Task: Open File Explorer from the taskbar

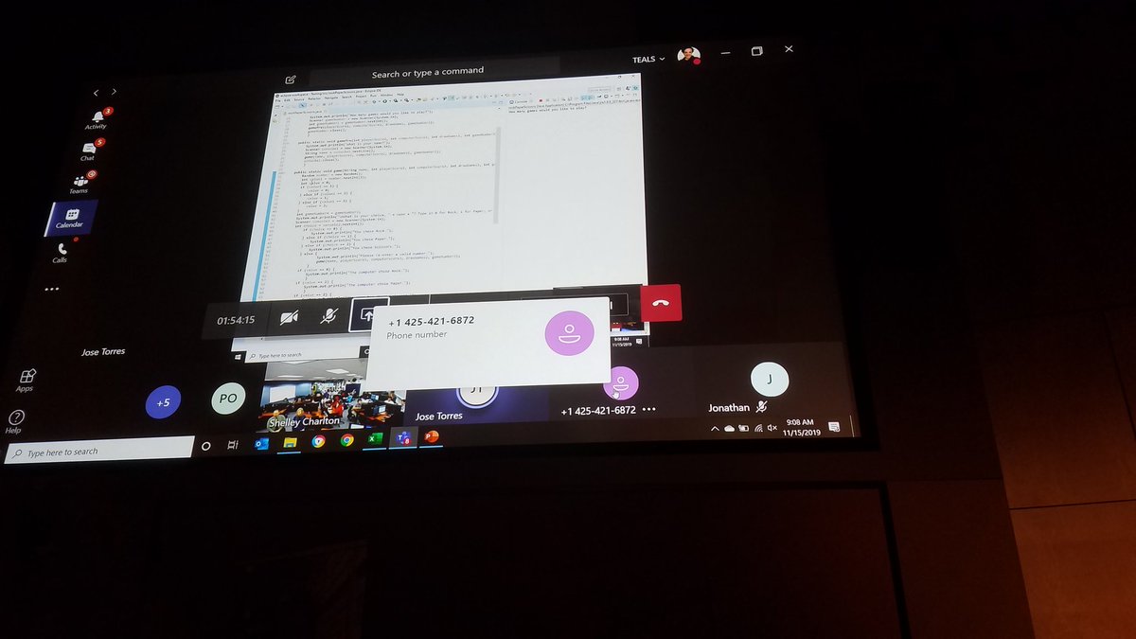Action: tap(290, 442)
